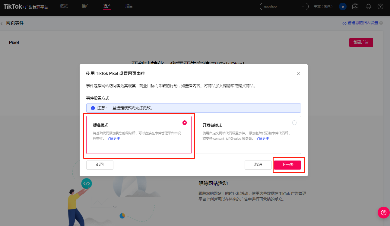Open the 概览 tab
Screen dimensions: 390x226
click(64, 6)
